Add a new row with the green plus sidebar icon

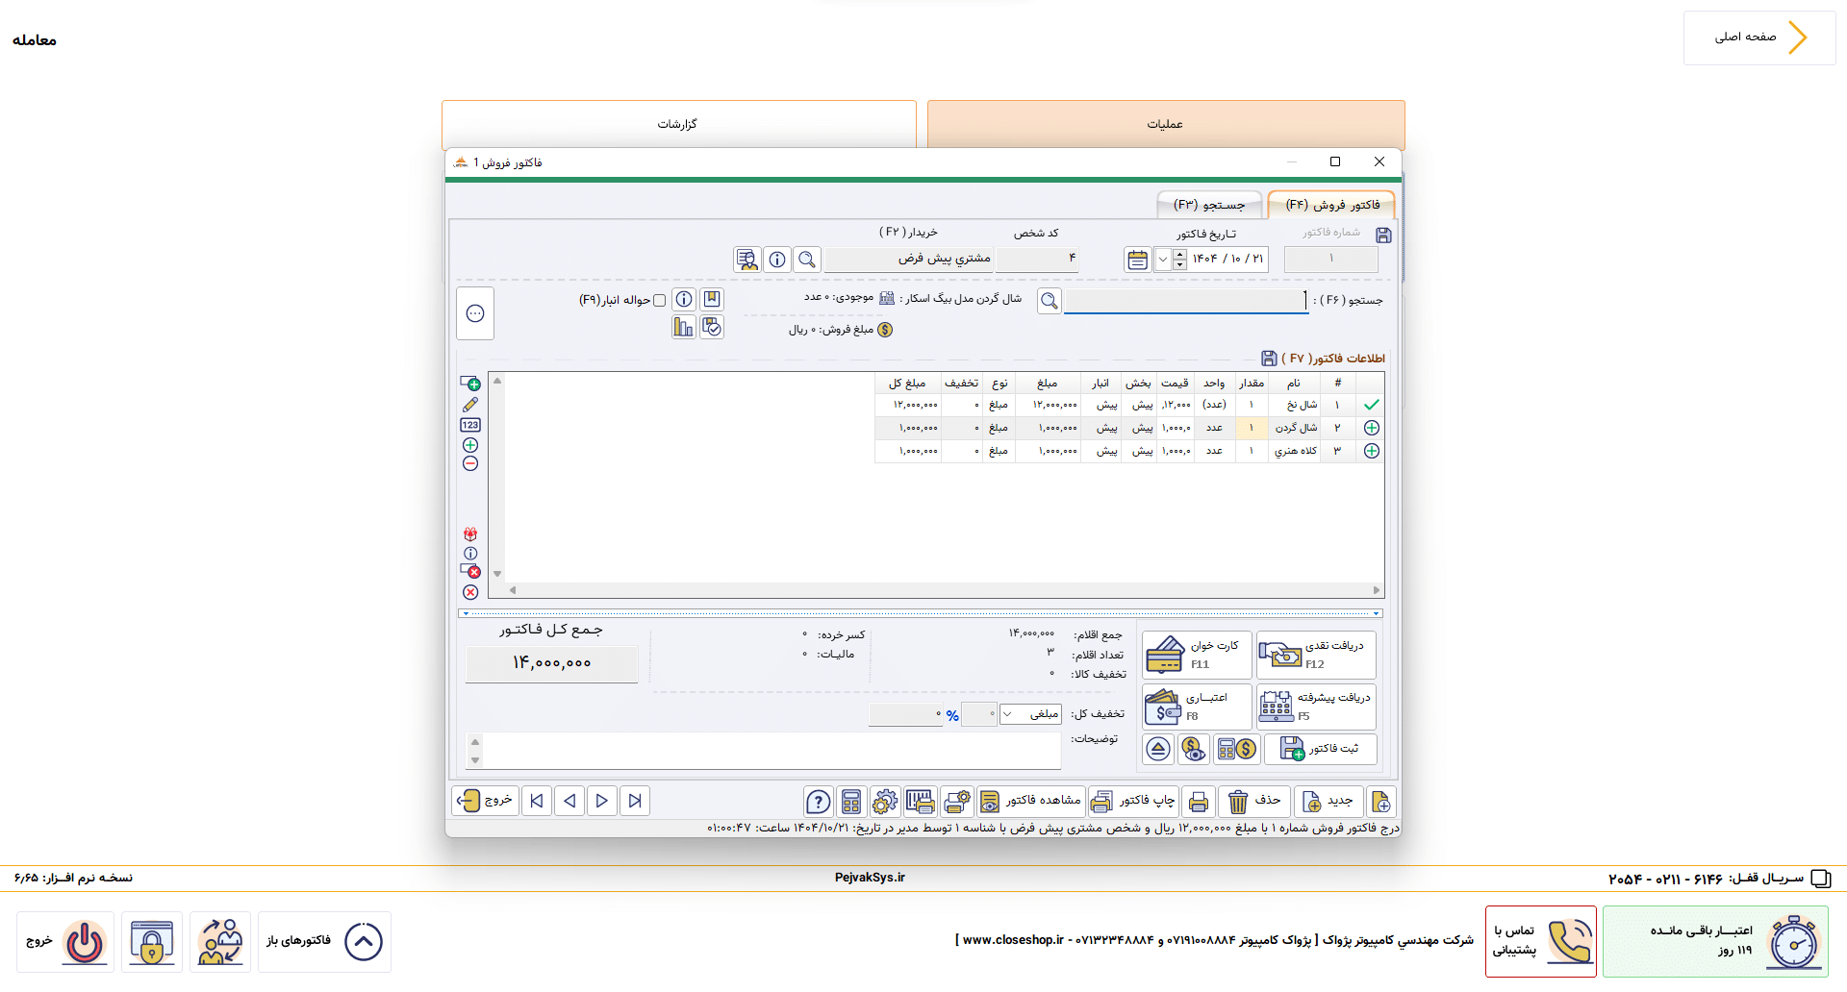[470, 384]
